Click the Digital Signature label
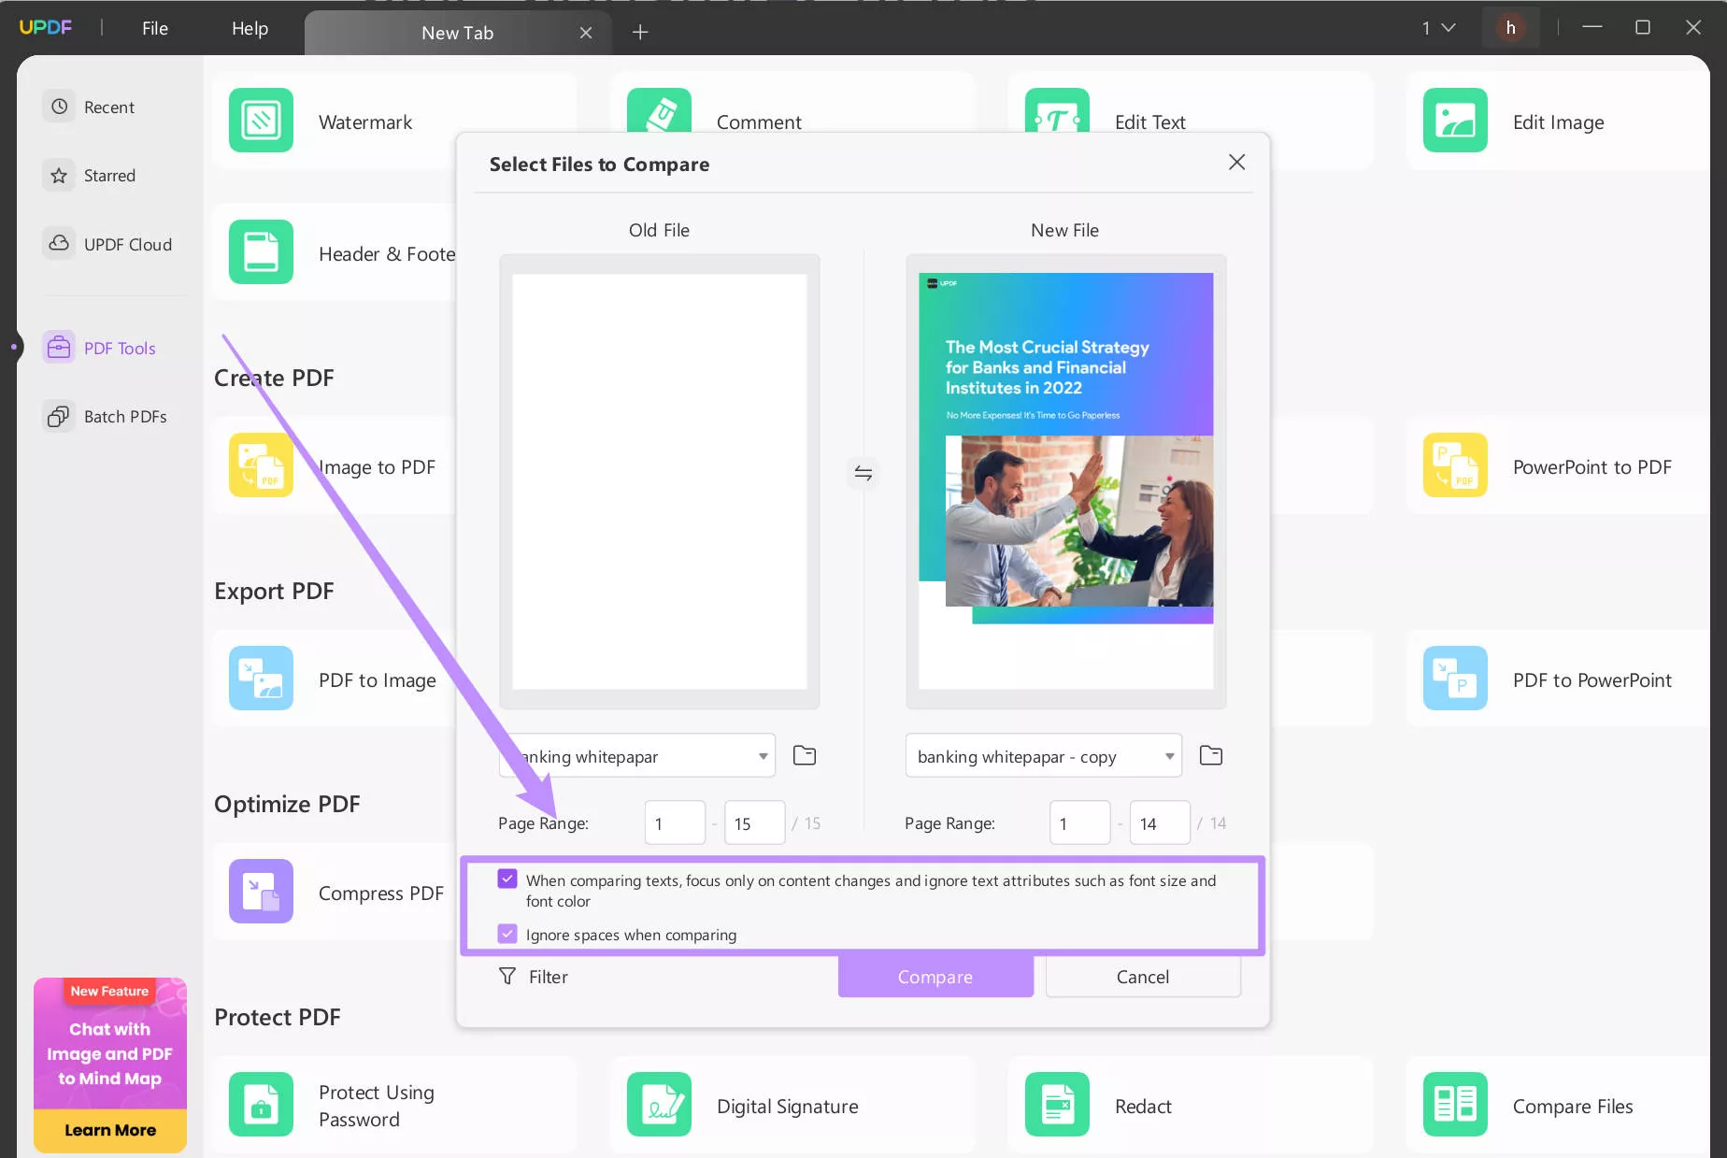Viewport: 1727px width, 1158px height. point(788,1107)
